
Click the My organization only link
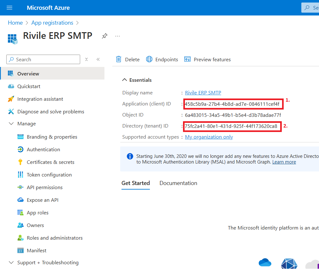(209, 137)
